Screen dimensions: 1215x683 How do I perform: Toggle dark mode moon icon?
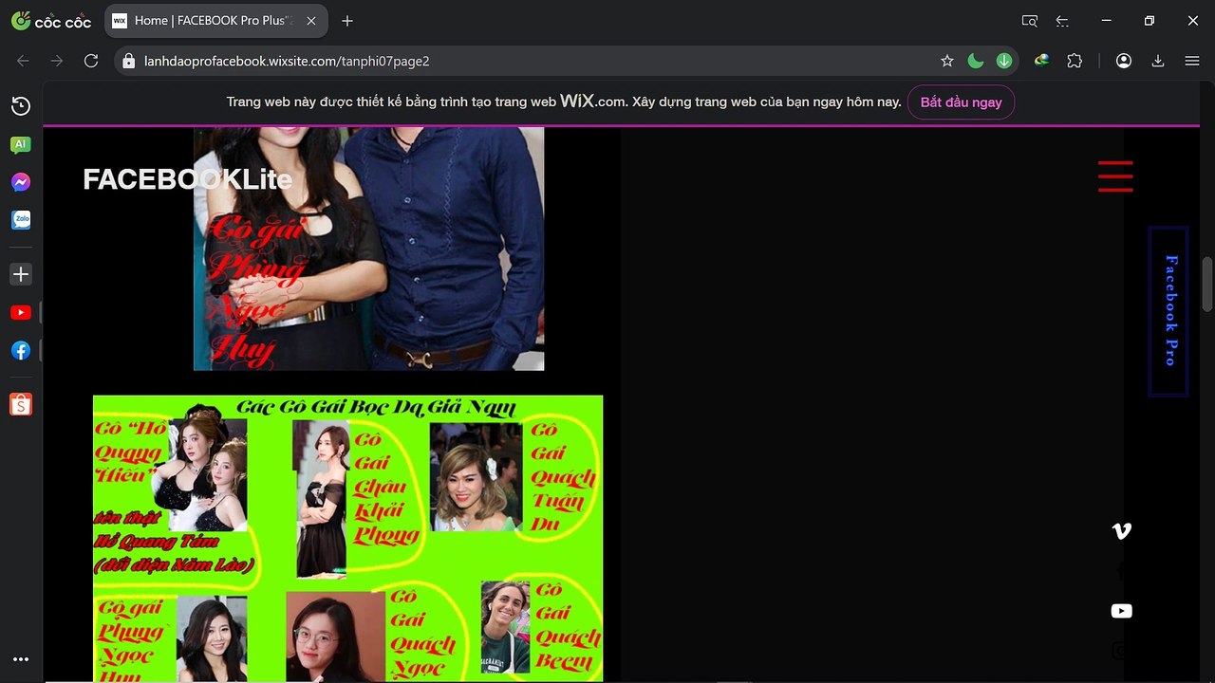pyautogui.click(x=975, y=61)
